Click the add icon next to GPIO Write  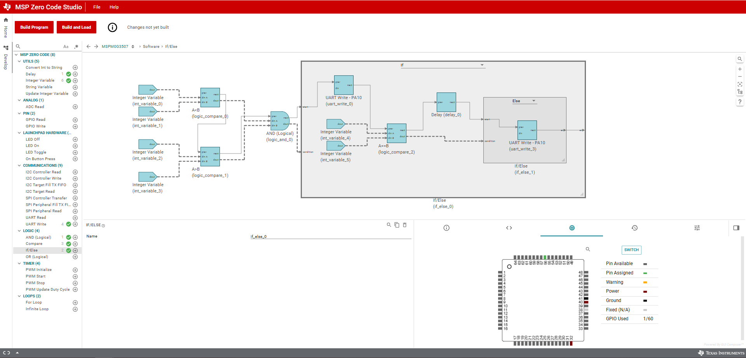[75, 126]
